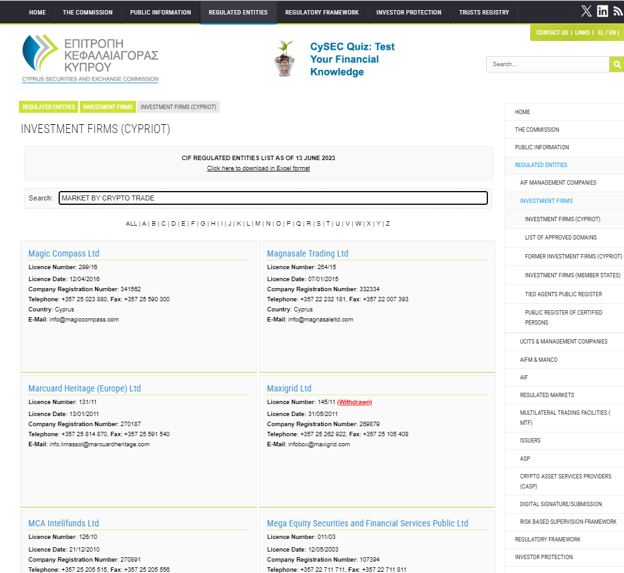624x573 pixels.
Task: Open REGULATED MARKETS sidebar item
Action: coord(564,395)
